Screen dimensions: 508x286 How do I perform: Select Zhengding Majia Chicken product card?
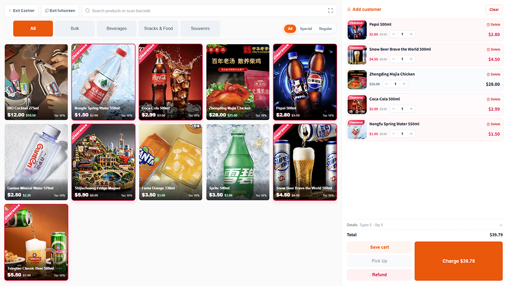(238, 82)
